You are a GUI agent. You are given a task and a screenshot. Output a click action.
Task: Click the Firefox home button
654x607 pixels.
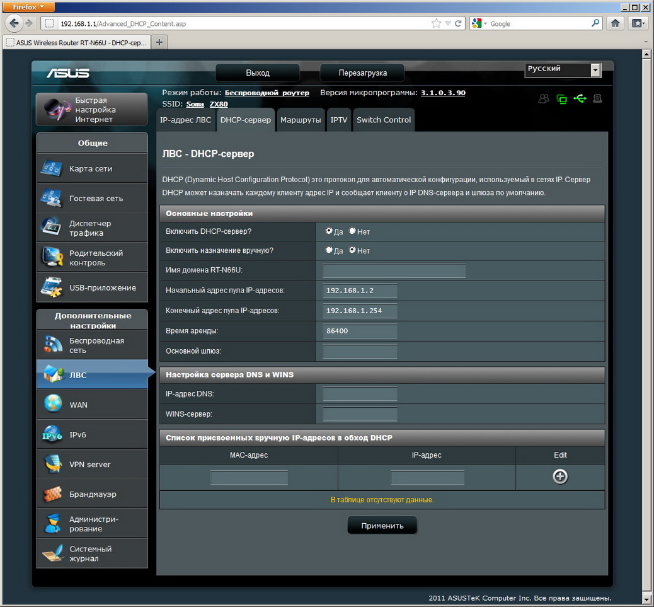[616, 23]
